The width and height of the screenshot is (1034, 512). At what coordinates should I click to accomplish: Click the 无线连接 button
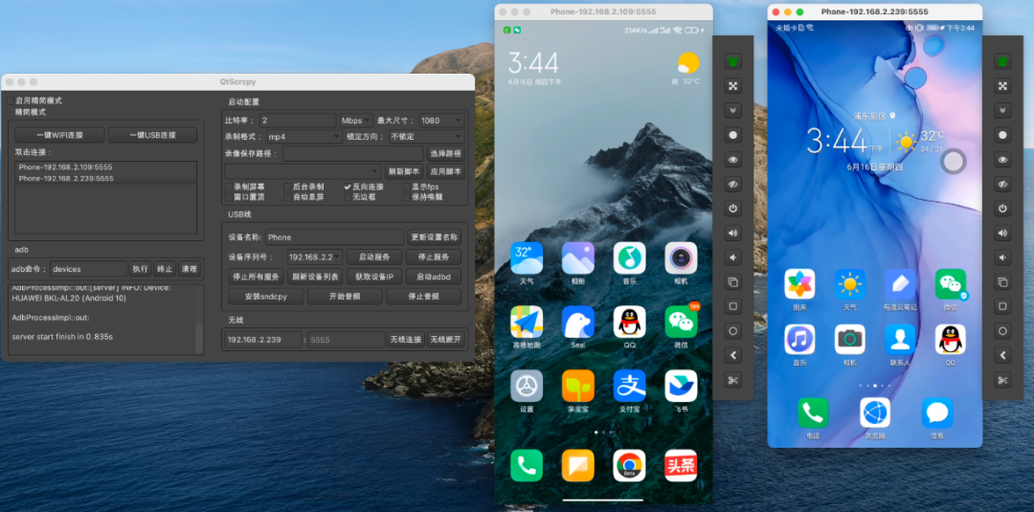406,340
